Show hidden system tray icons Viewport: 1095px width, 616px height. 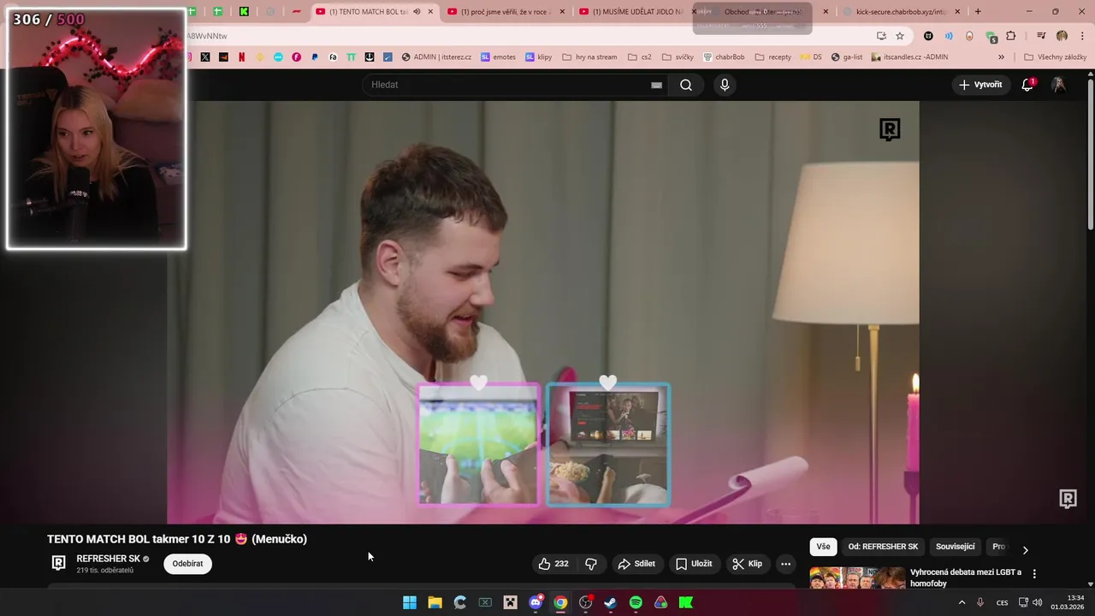pyautogui.click(x=962, y=602)
